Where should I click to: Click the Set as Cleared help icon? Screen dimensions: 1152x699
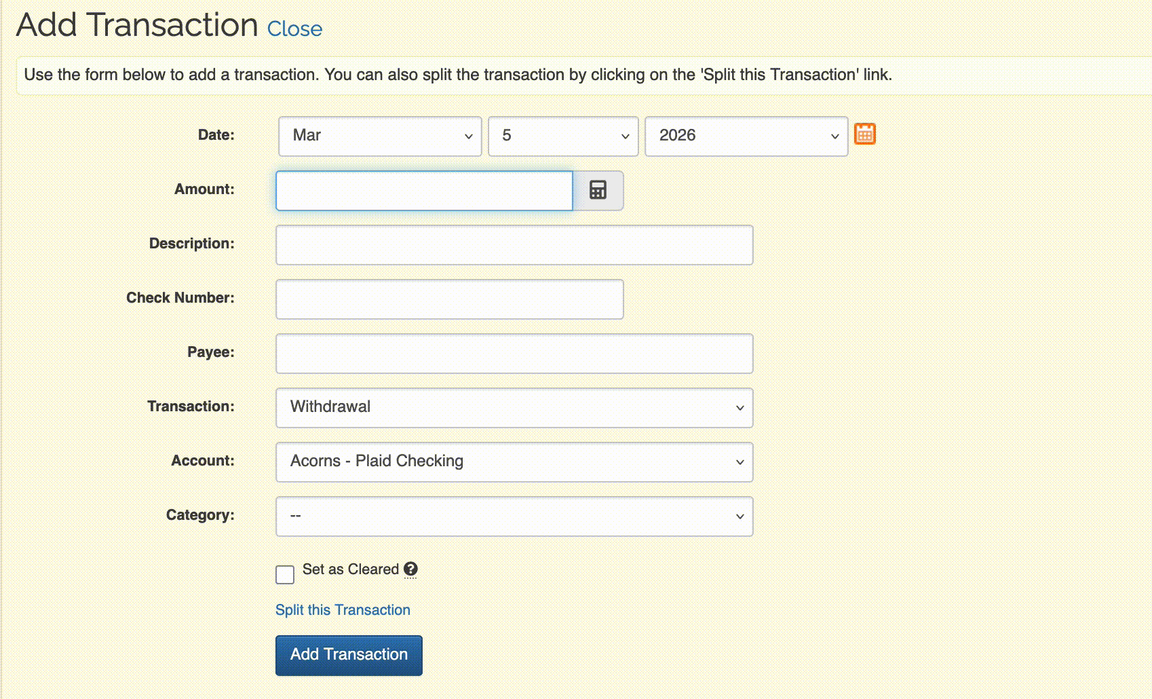click(410, 569)
